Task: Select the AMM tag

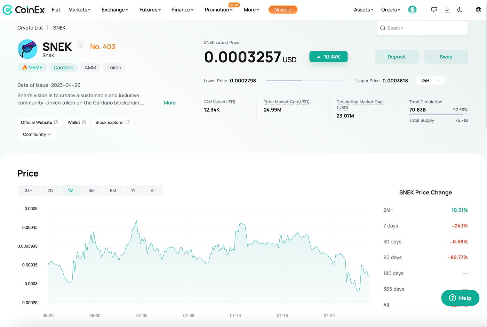Action: 90,67
